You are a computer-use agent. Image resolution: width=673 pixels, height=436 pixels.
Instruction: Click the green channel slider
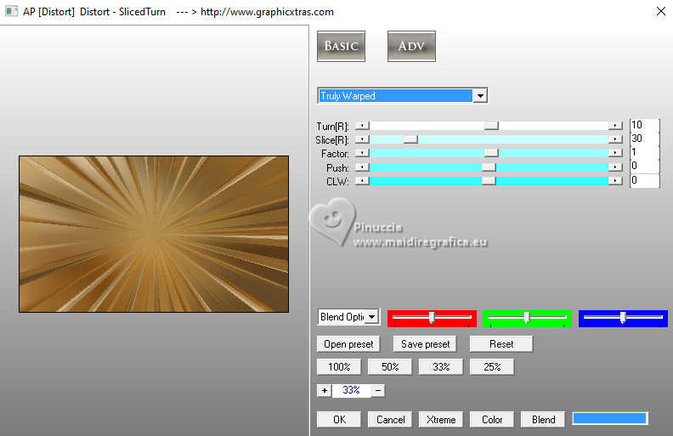[x=527, y=319]
